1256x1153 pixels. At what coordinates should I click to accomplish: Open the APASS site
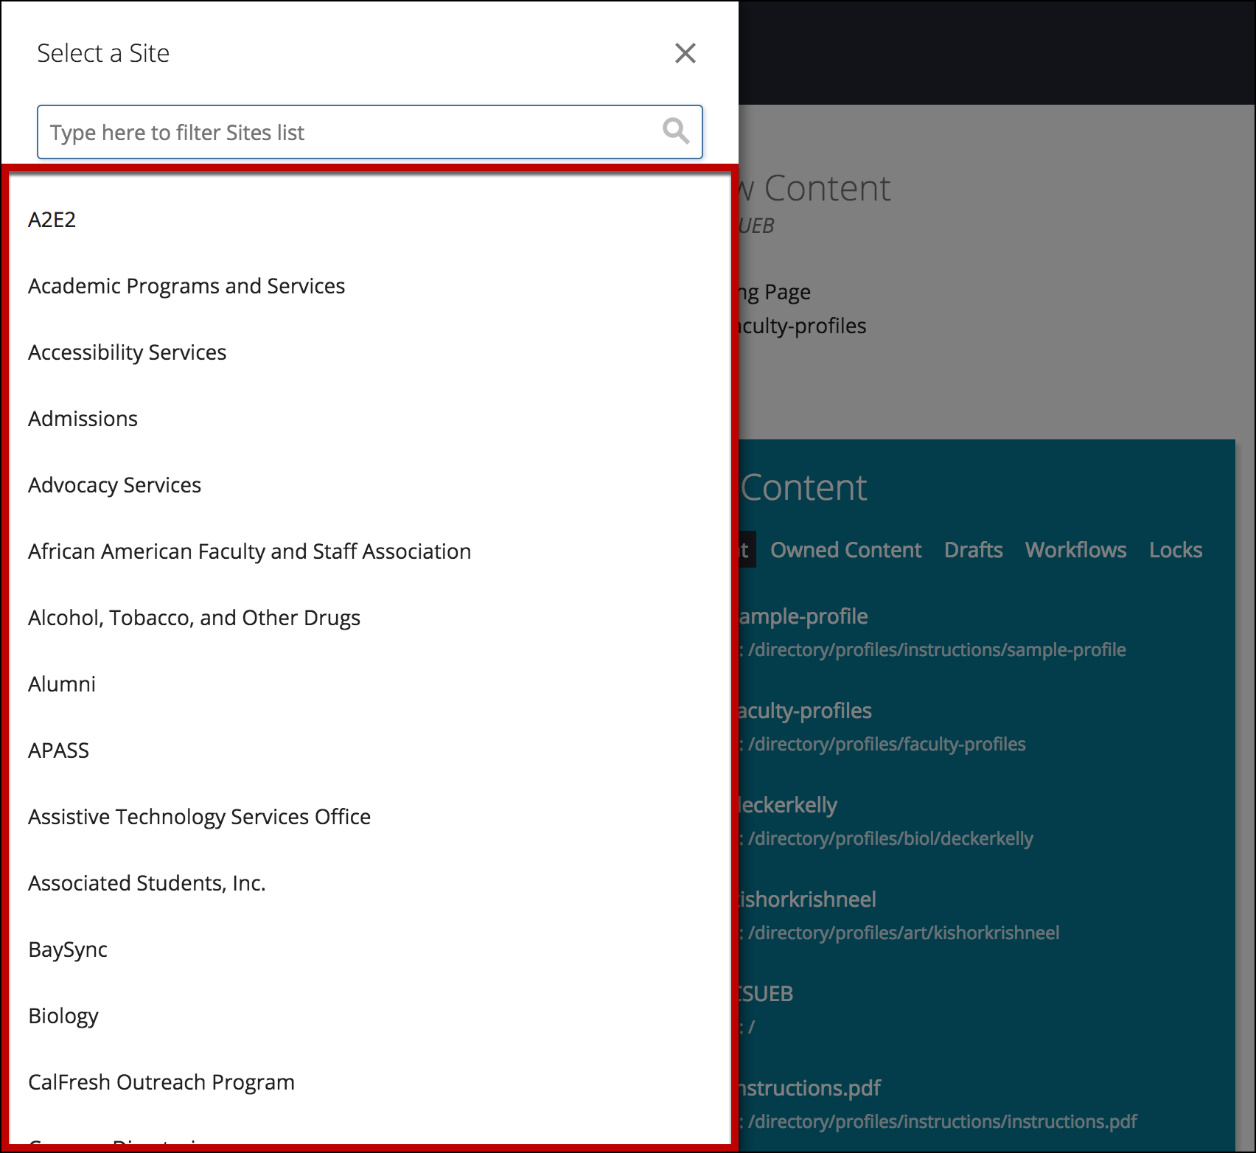coord(58,750)
